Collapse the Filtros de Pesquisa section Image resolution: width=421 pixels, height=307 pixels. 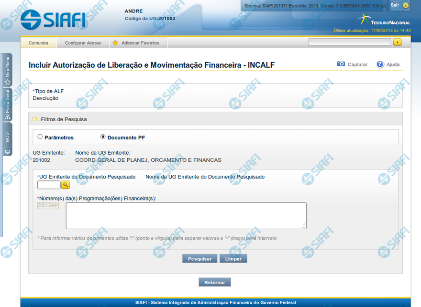[x=35, y=119]
